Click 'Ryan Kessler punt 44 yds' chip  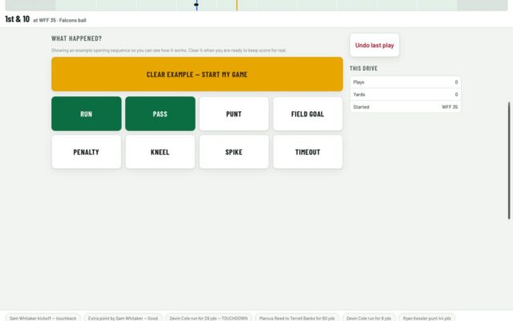[x=426, y=318]
